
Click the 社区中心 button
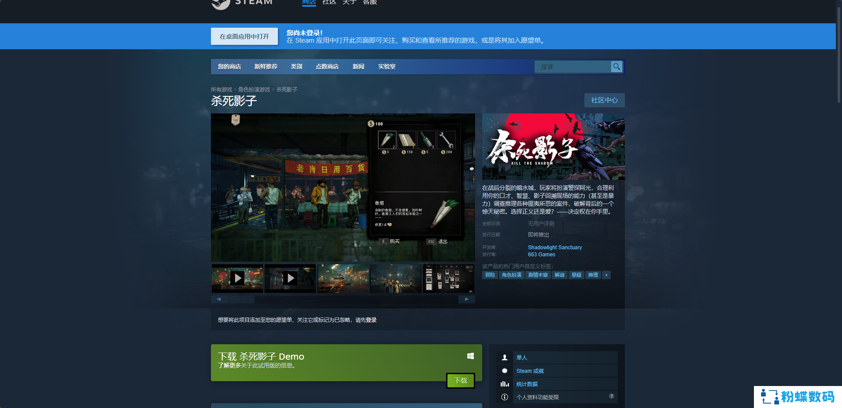(x=604, y=100)
